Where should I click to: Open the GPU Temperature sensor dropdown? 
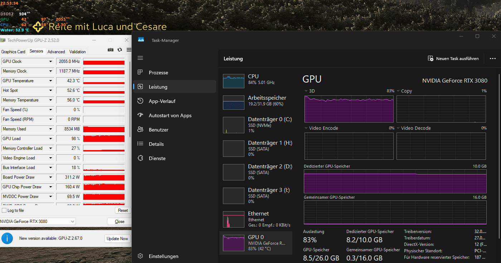coord(50,81)
